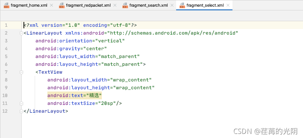303x138 pixels.
Task: Close the fragment_home.xml tab
Action: pos(51,6)
